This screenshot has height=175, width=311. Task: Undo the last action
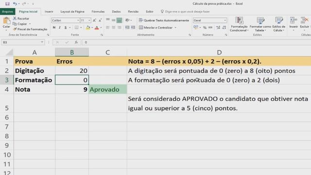coord(15,4)
